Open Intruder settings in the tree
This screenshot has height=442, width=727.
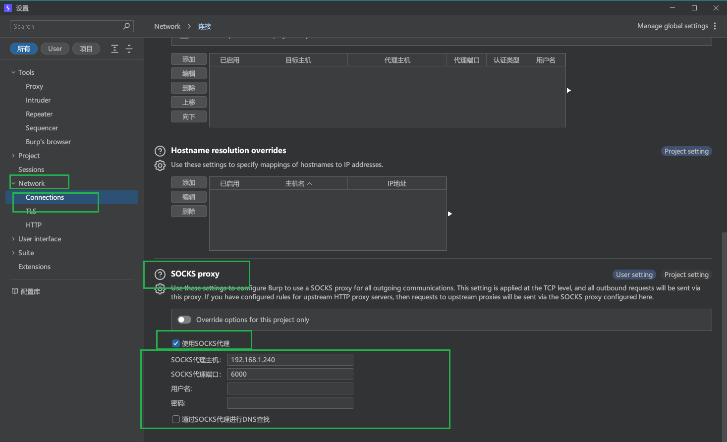[x=38, y=100]
